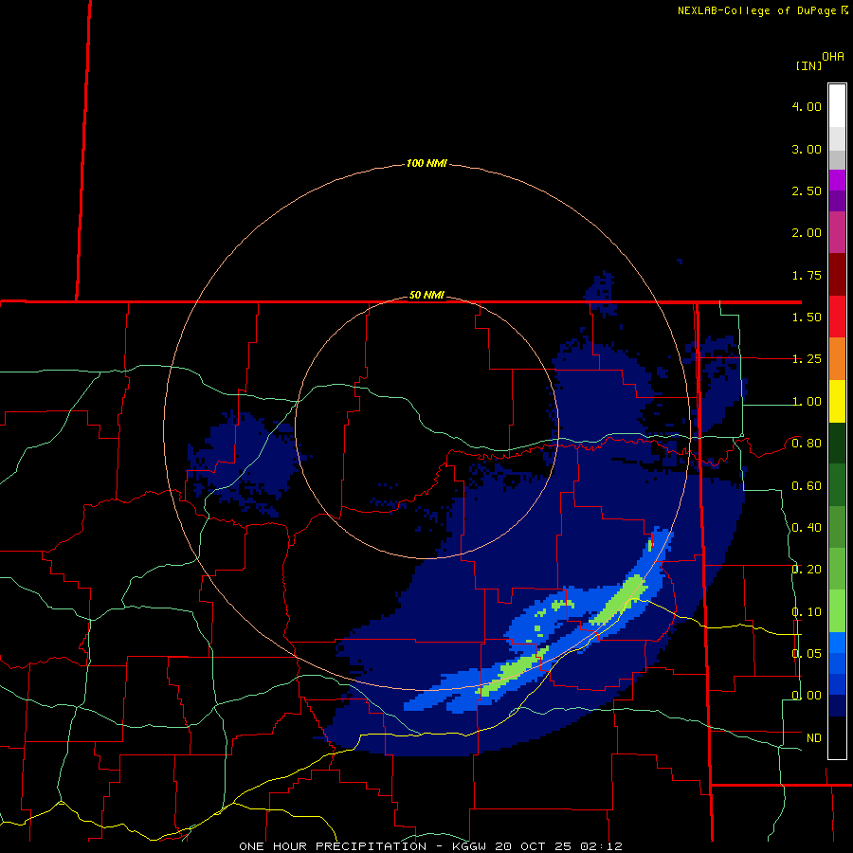Select the 1.25 legend value

pyautogui.click(x=807, y=359)
